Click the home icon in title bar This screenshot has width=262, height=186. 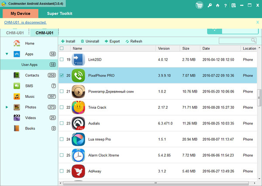click(x=218, y=5)
